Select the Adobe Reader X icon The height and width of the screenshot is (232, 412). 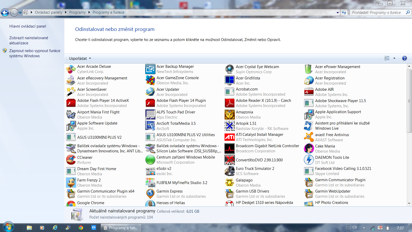(x=229, y=103)
